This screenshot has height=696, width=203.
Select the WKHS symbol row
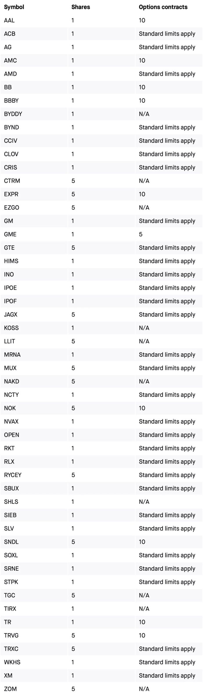click(101, 662)
